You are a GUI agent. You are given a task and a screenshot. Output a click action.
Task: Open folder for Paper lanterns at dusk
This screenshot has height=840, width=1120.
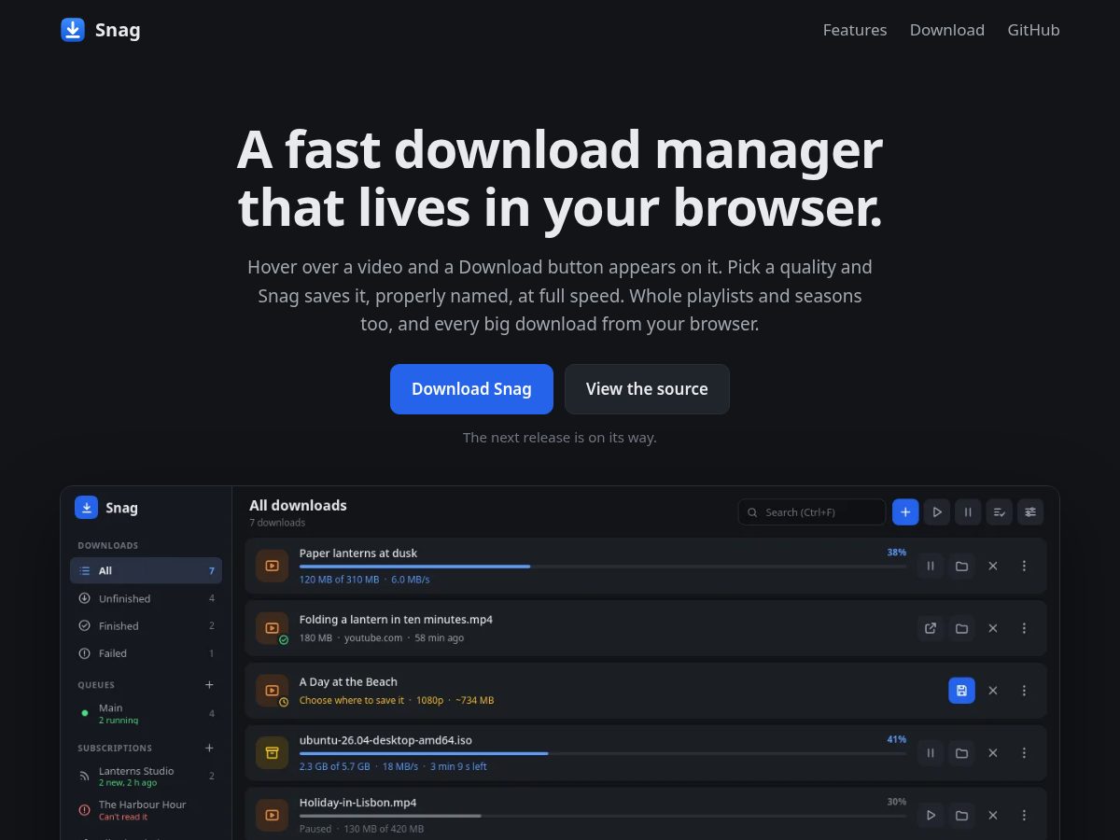[x=961, y=566]
